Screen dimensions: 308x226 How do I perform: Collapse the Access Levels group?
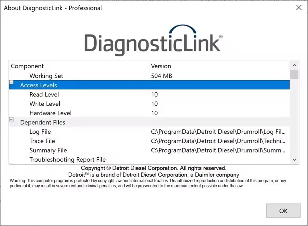(x=12, y=82)
